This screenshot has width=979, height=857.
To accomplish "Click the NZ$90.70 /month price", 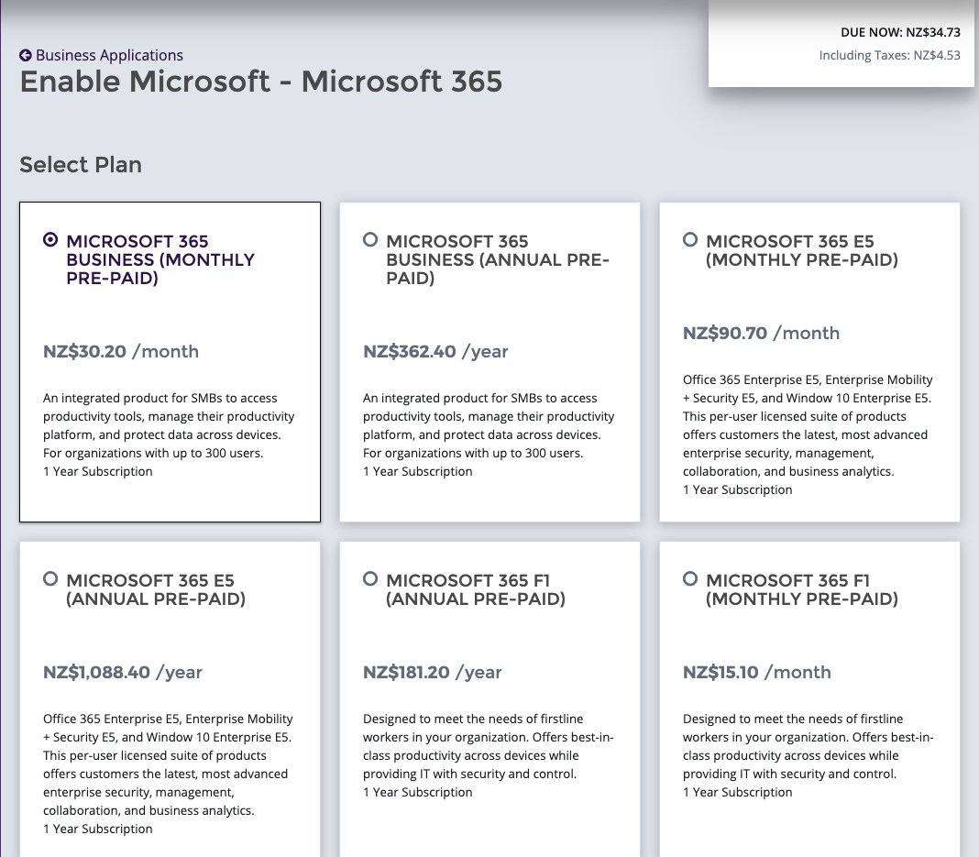I will pyautogui.click(x=761, y=334).
